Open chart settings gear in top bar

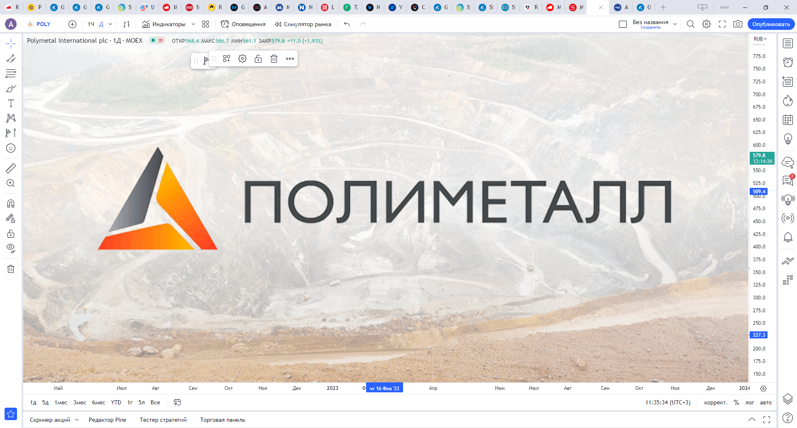click(x=707, y=24)
